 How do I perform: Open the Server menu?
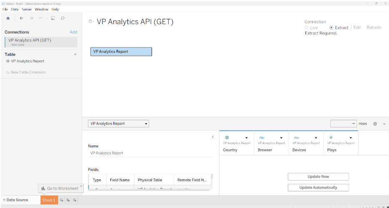(x=27, y=9)
